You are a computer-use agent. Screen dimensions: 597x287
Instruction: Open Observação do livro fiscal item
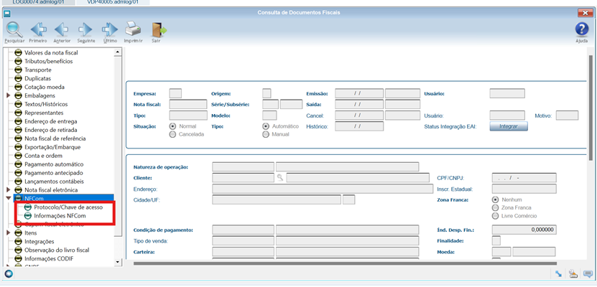point(57,250)
